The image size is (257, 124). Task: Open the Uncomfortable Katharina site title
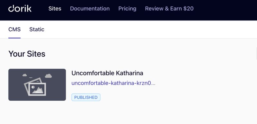[x=107, y=73]
